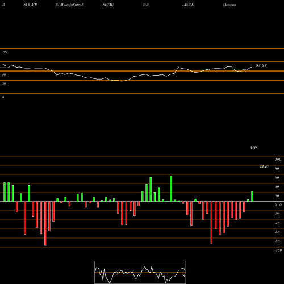This screenshot has width=284, height=284.
Task: Click the red MR bar reaching -90 on right side
Action: (211, 223)
